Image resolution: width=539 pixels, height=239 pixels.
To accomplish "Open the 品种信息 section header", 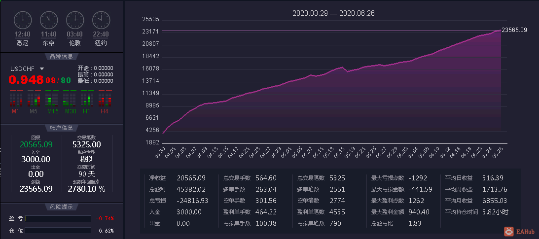I will point(62,57).
